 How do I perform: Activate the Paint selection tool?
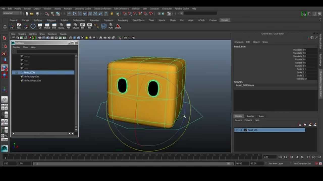[4, 53]
